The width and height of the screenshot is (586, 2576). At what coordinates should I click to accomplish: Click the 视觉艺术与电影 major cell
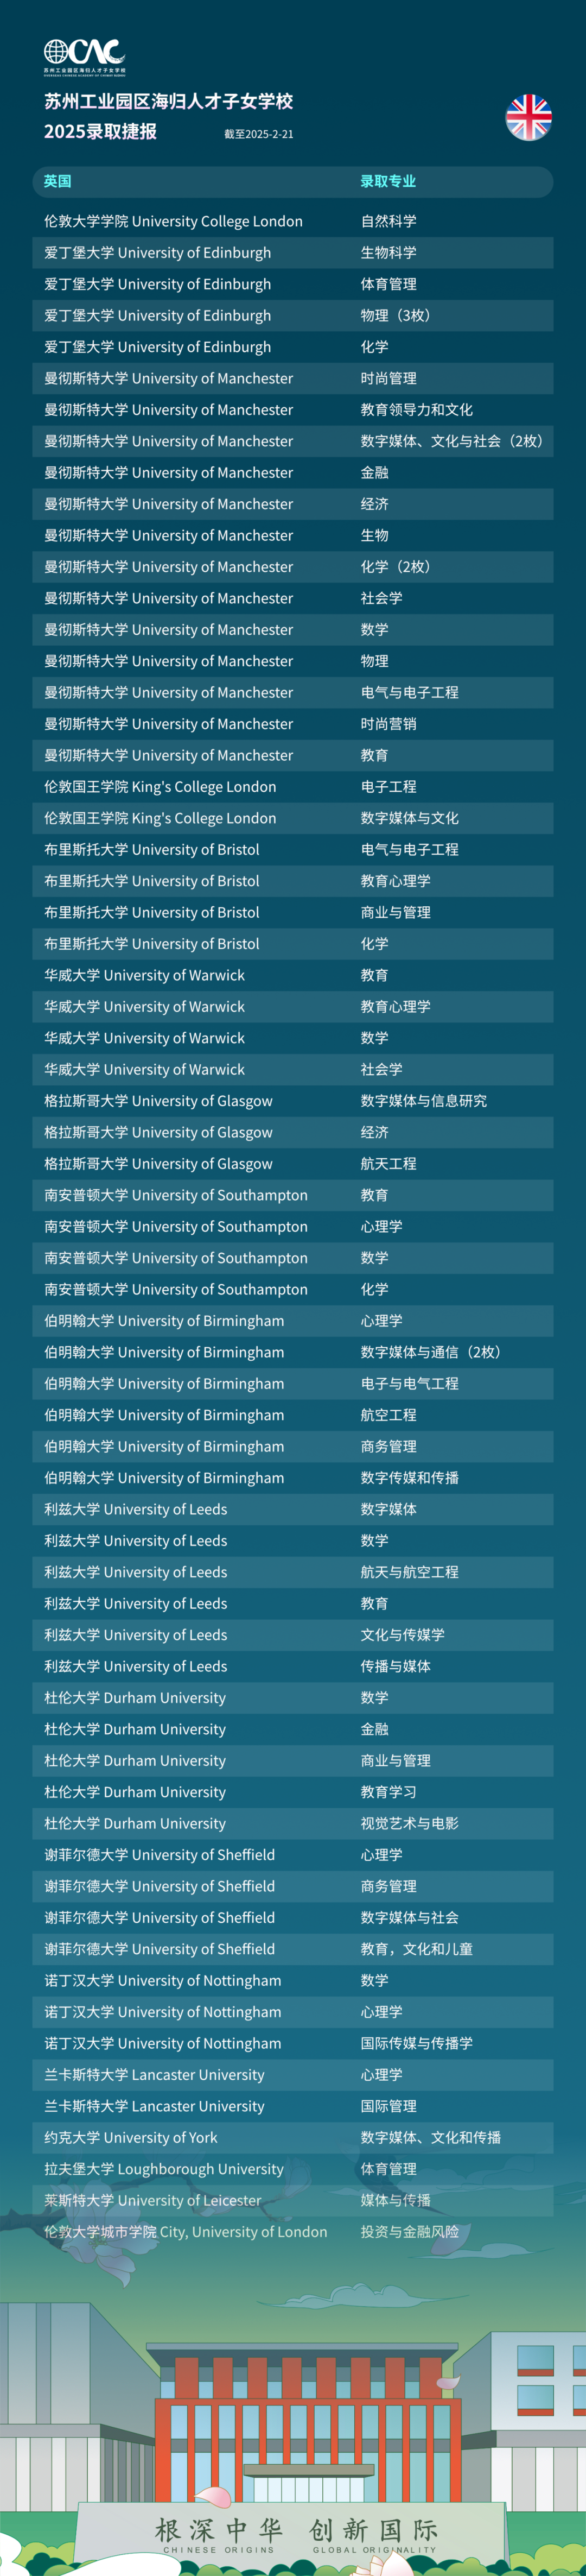click(409, 1823)
